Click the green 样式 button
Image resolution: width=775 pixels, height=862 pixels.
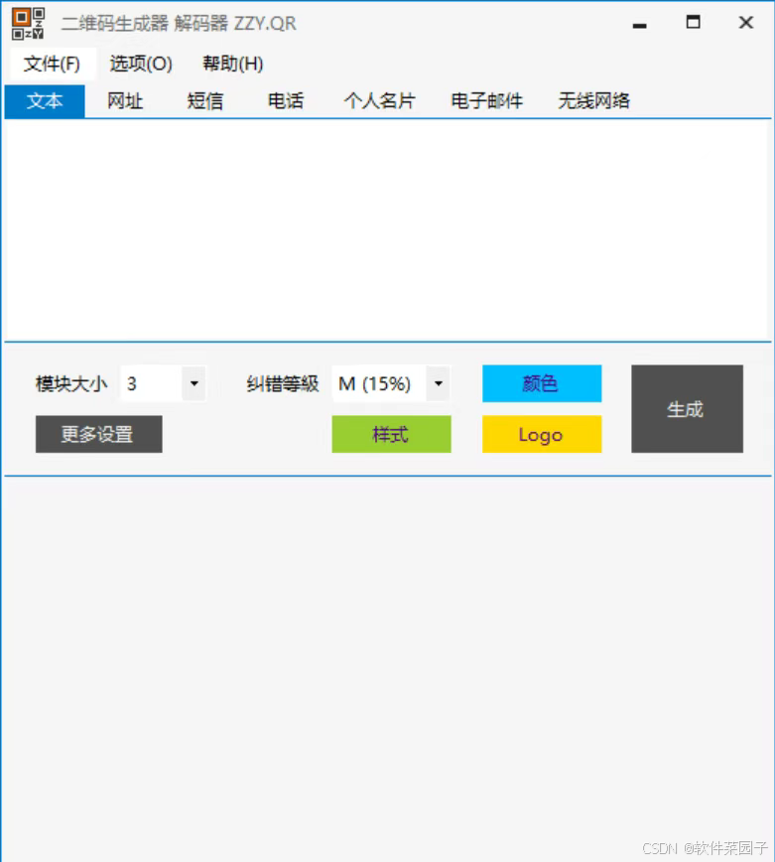click(x=392, y=434)
